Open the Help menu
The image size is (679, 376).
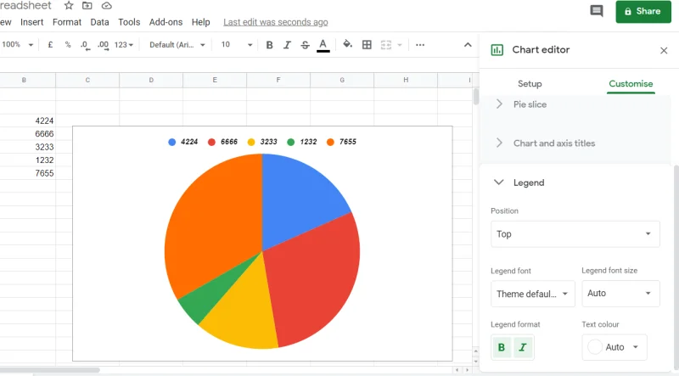201,22
